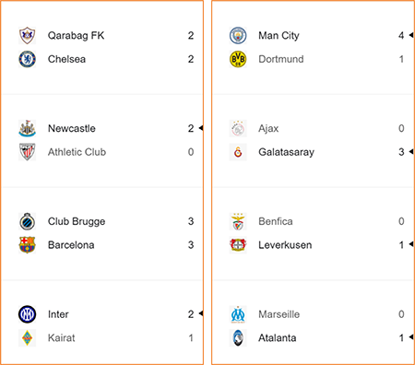Click the Chelsea club crest
415x365 pixels.
pyautogui.click(x=27, y=59)
